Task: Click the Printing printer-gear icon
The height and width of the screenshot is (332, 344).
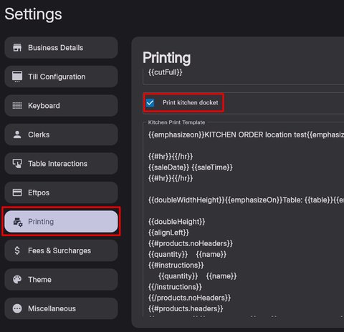Action: 18,222
